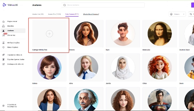This screenshot has height=111, width=194.
Task: Open Exportar Apenas Avatar
Action: [x=16, y=59]
